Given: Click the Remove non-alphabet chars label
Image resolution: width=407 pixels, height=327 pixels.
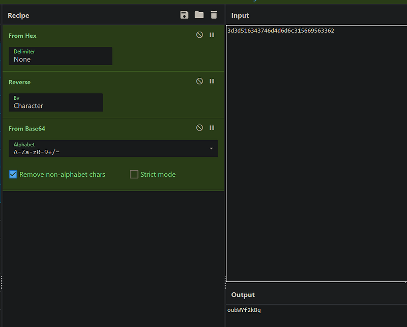Looking at the screenshot, I should coord(62,174).
